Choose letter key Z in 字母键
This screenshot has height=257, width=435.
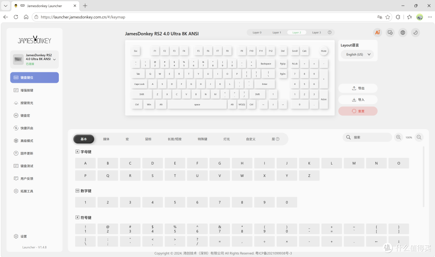click(309, 176)
